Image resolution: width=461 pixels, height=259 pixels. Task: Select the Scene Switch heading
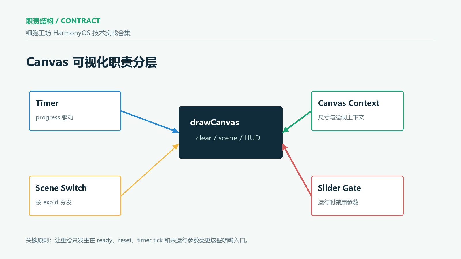coord(61,188)
